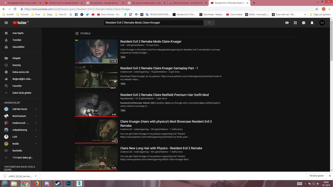Screen dimensions: 333x187
Task: Open the DeviantArt bookmark icon
Action: click(x=126, y=14)
